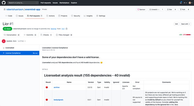Click the watchers count 1
The image size is (194, 106).
tap(162, 10)
